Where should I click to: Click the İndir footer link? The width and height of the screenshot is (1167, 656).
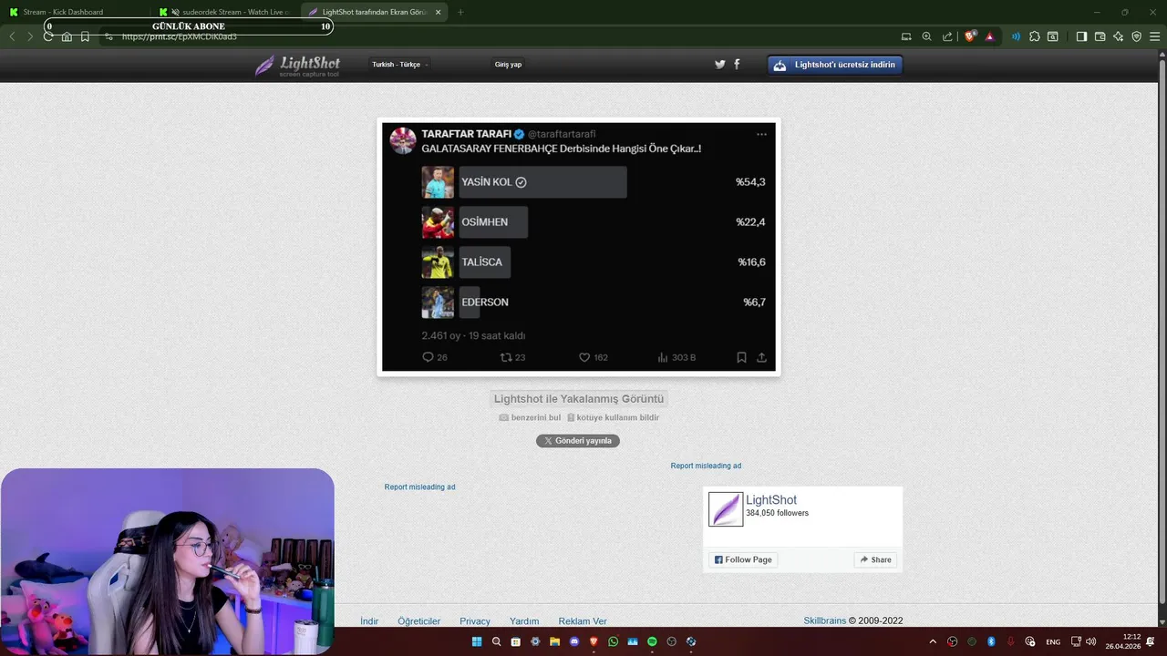click(369, 621)
